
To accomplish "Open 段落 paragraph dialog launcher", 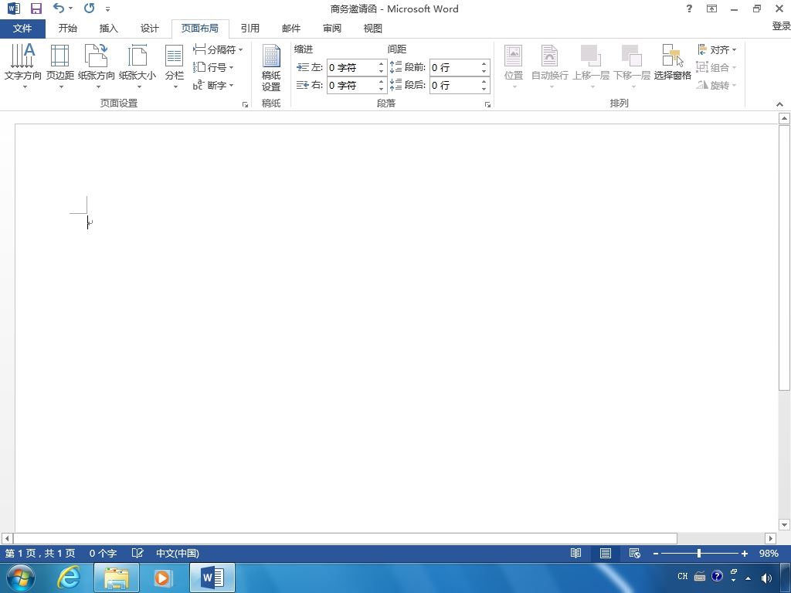I will (488, 104).
